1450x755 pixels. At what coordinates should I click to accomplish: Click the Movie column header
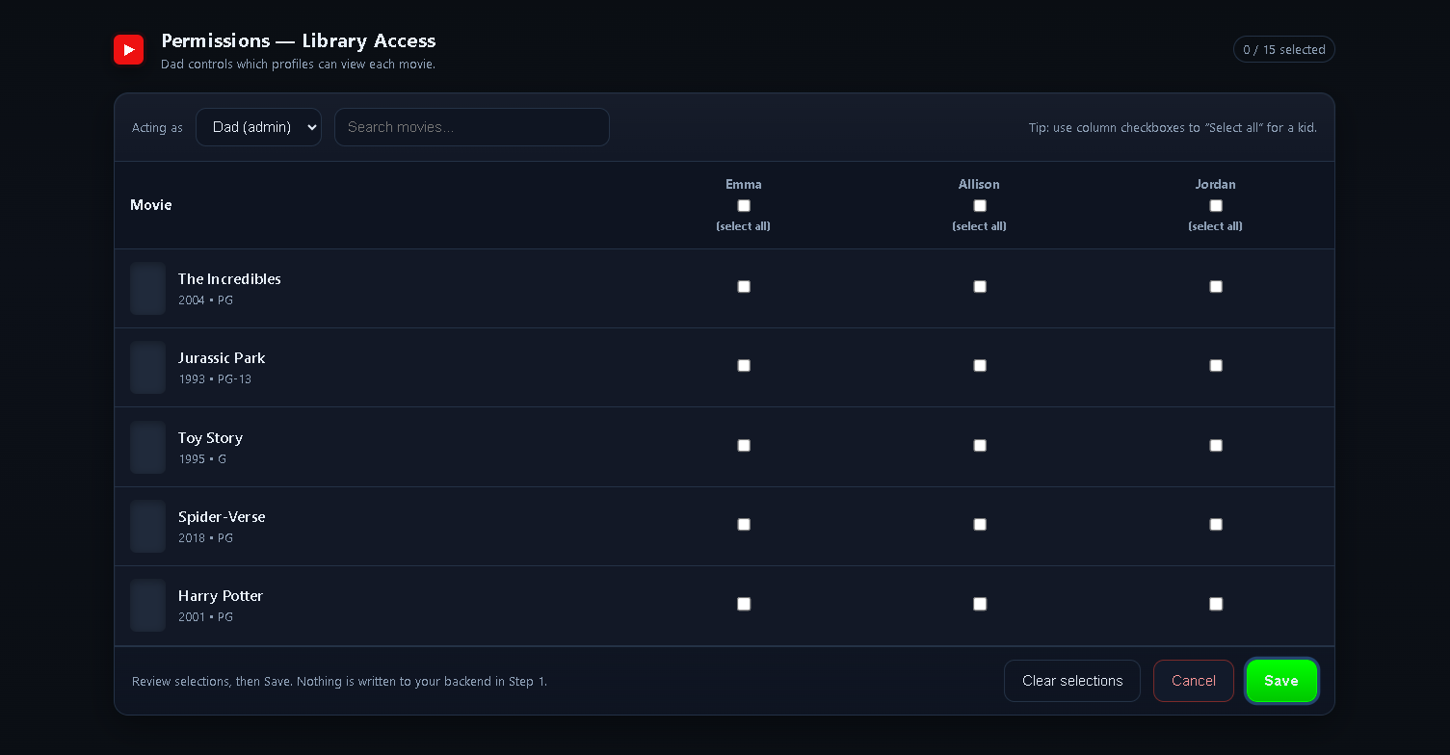tap(151, 205)
